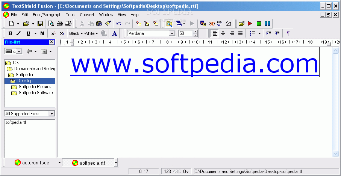Image resolution: width=341 pixels, height=176 pixels.
Task: Open the Edit menu
Action: pos(25,15)
